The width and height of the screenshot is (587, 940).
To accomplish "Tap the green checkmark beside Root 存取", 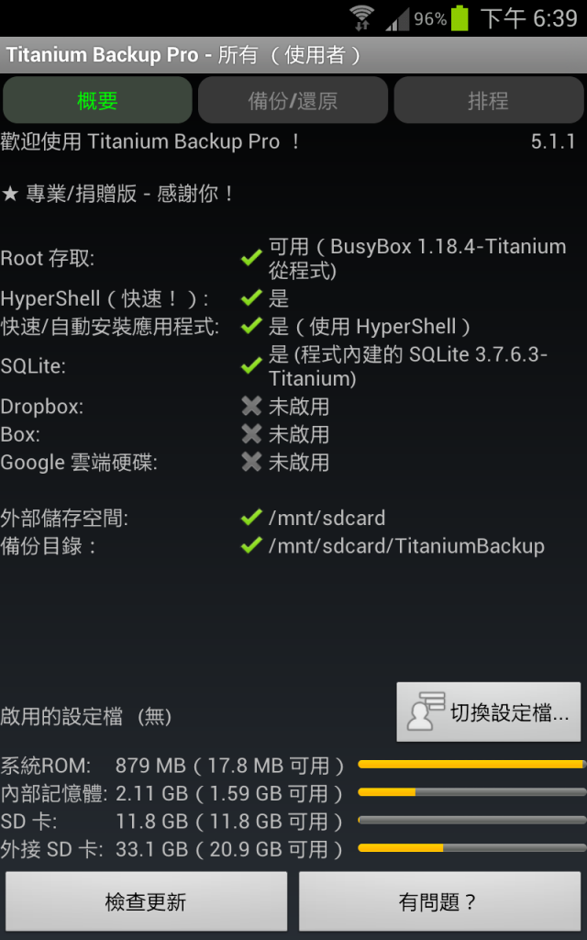I will click(251, 258).
